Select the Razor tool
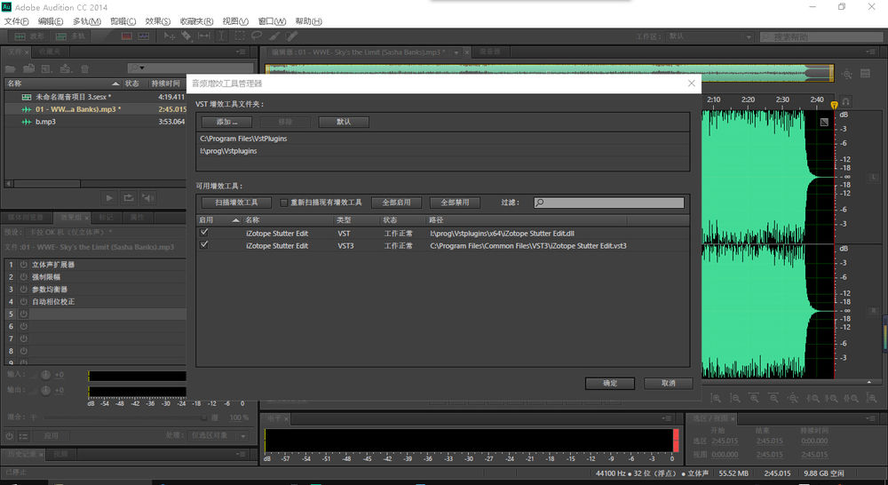The width and height of the screenshot is (888, 485). [x=186, y=36]
